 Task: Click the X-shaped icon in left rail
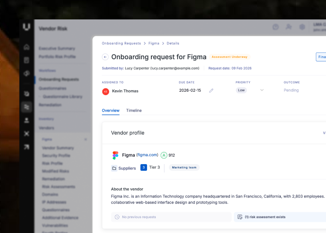pos(27,133)
